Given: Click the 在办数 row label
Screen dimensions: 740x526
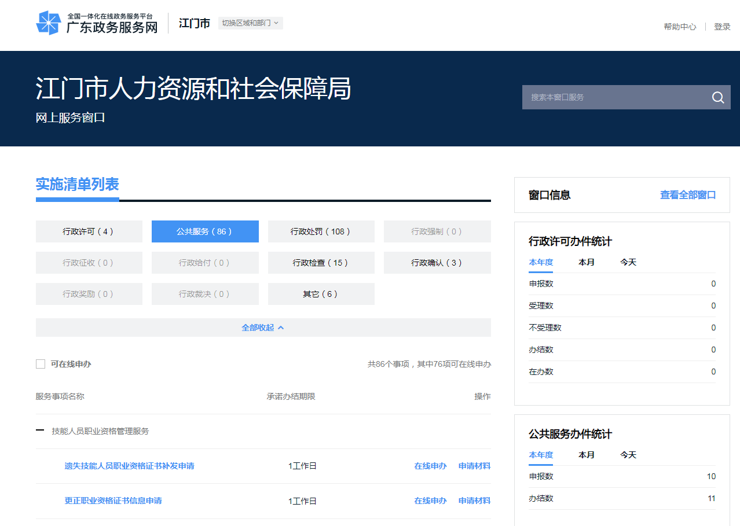Looking at the screenshot, I should coord(541,371).
